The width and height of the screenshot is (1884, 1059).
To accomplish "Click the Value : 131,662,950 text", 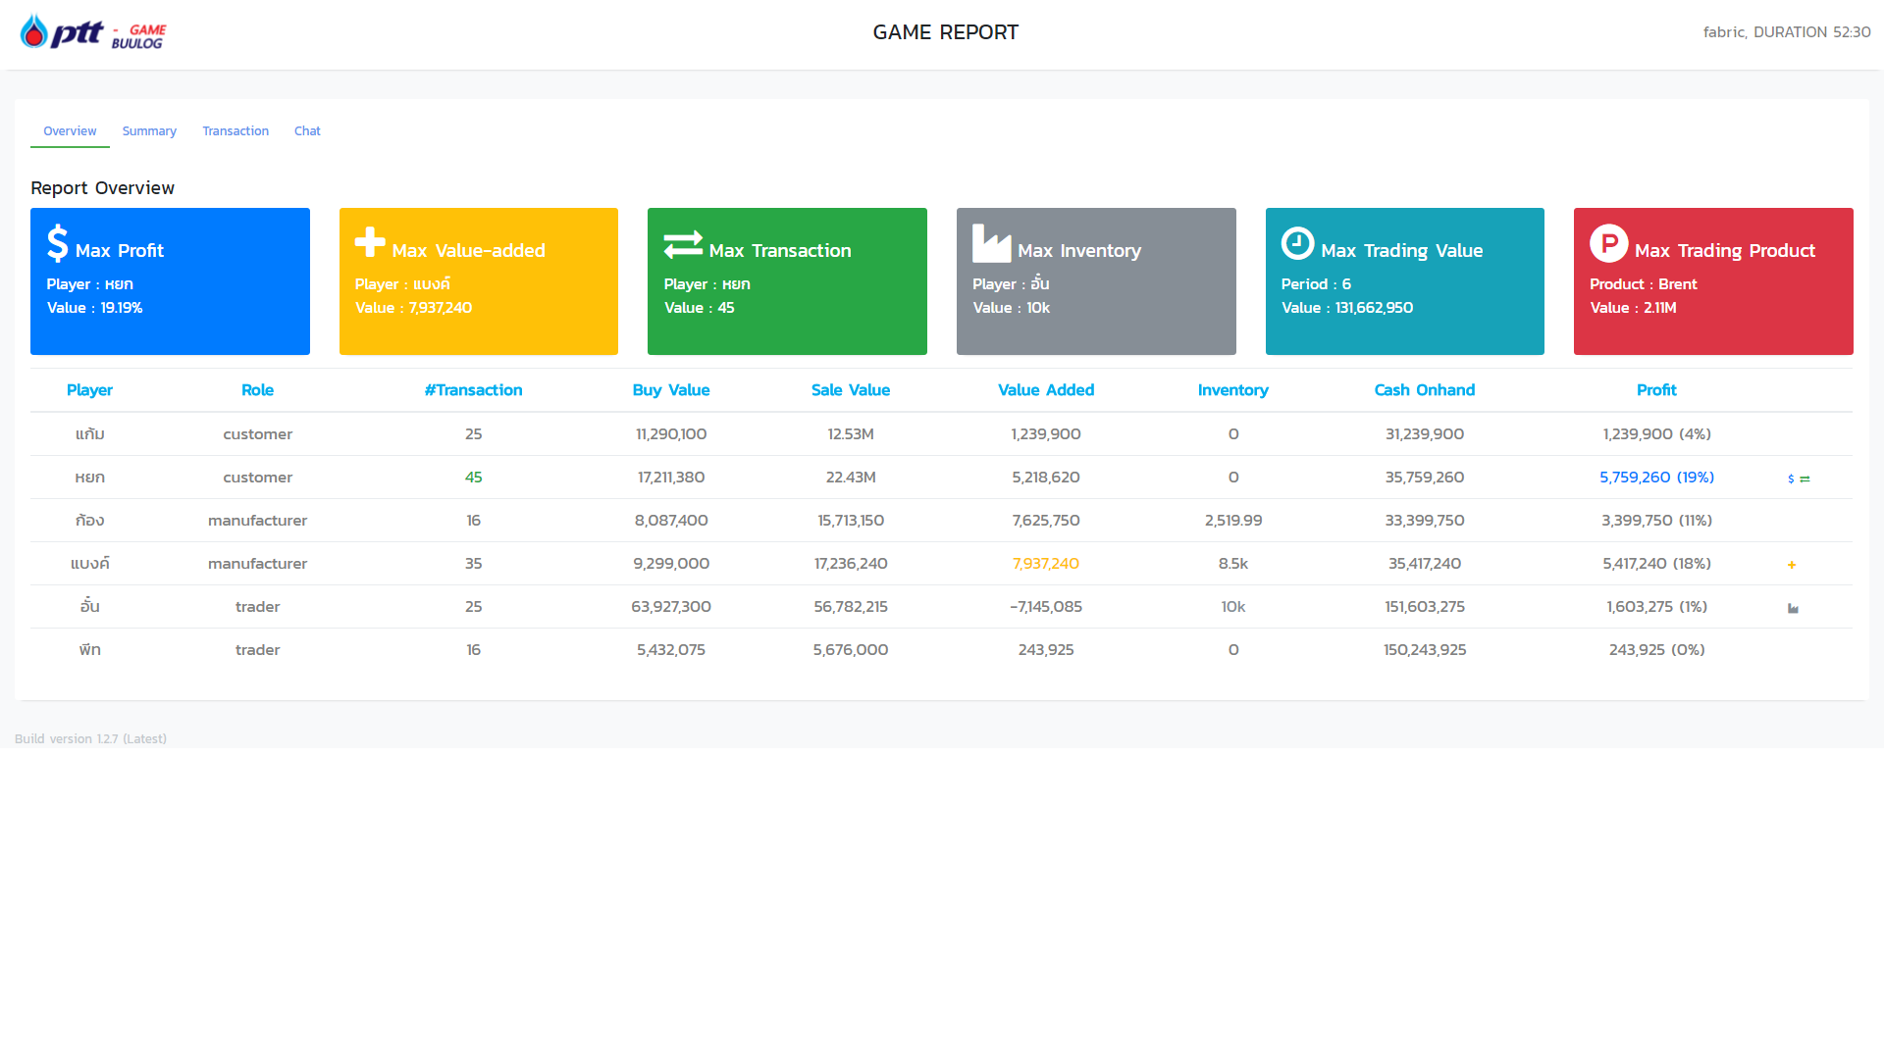I will (x=1347, y=308).
